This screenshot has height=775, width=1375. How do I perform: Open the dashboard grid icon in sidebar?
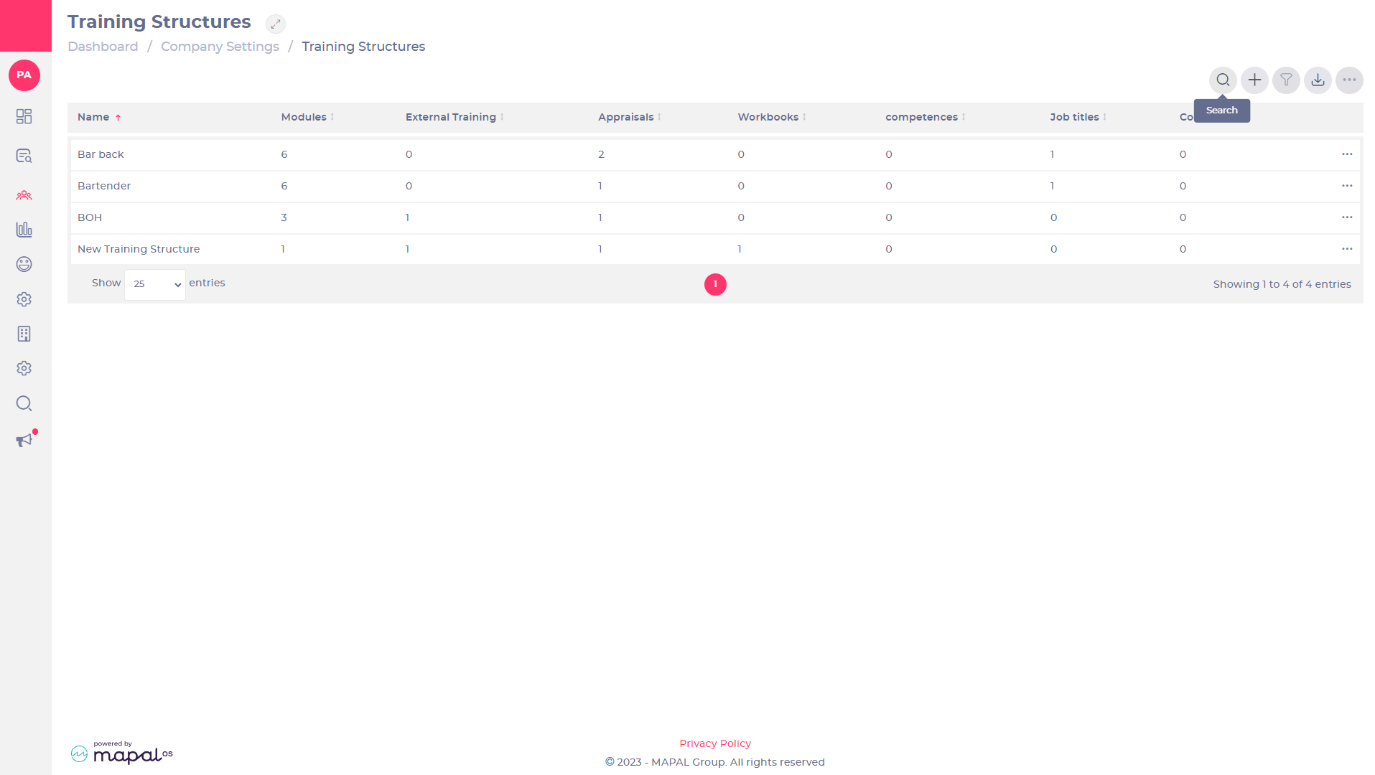(x=24, y=116)
